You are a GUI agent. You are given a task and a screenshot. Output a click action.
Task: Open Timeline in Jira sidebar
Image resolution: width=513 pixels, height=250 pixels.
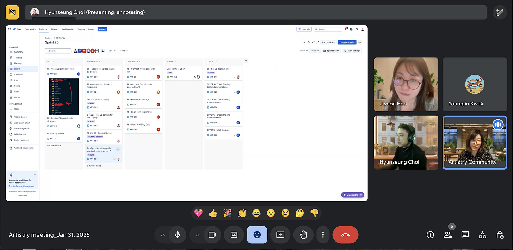[x=18, y=57]
